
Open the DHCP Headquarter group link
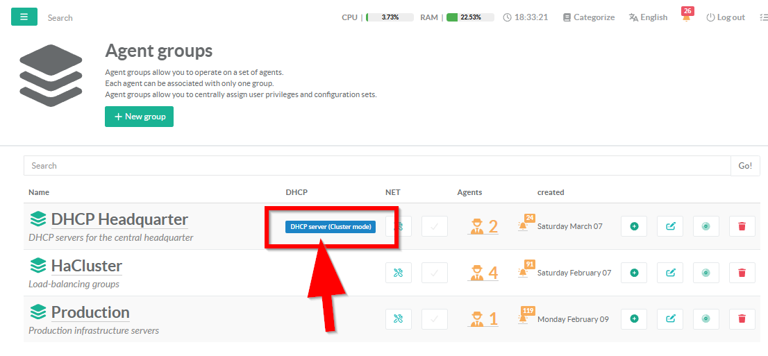click(119, 219)
